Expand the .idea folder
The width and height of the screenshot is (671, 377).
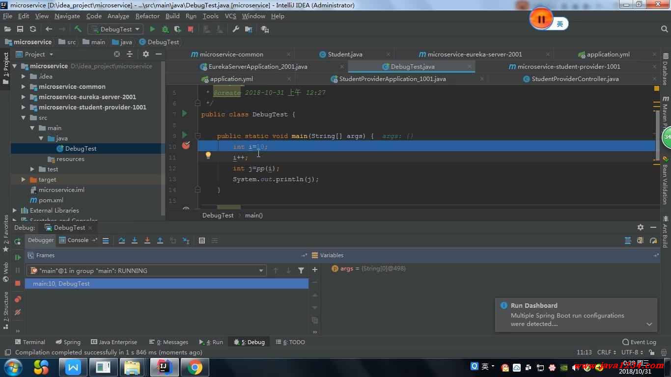(23, 76)
